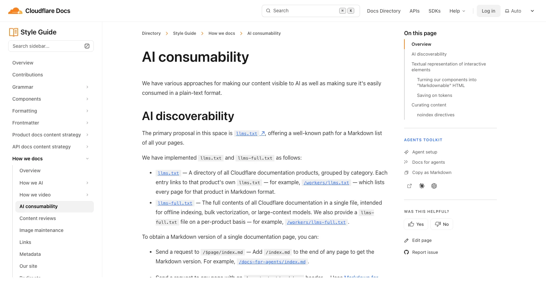Click external arrow icon after llms.txt link
This screenshot has width=546, height=307.
pyautogui.click(x=263, y=133)
